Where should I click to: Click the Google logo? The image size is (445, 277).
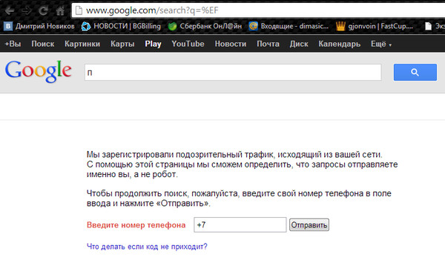39,71
